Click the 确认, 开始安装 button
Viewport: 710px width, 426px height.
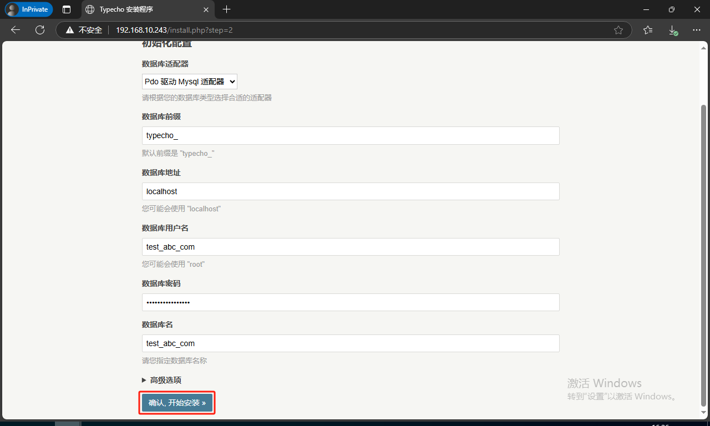177,403
